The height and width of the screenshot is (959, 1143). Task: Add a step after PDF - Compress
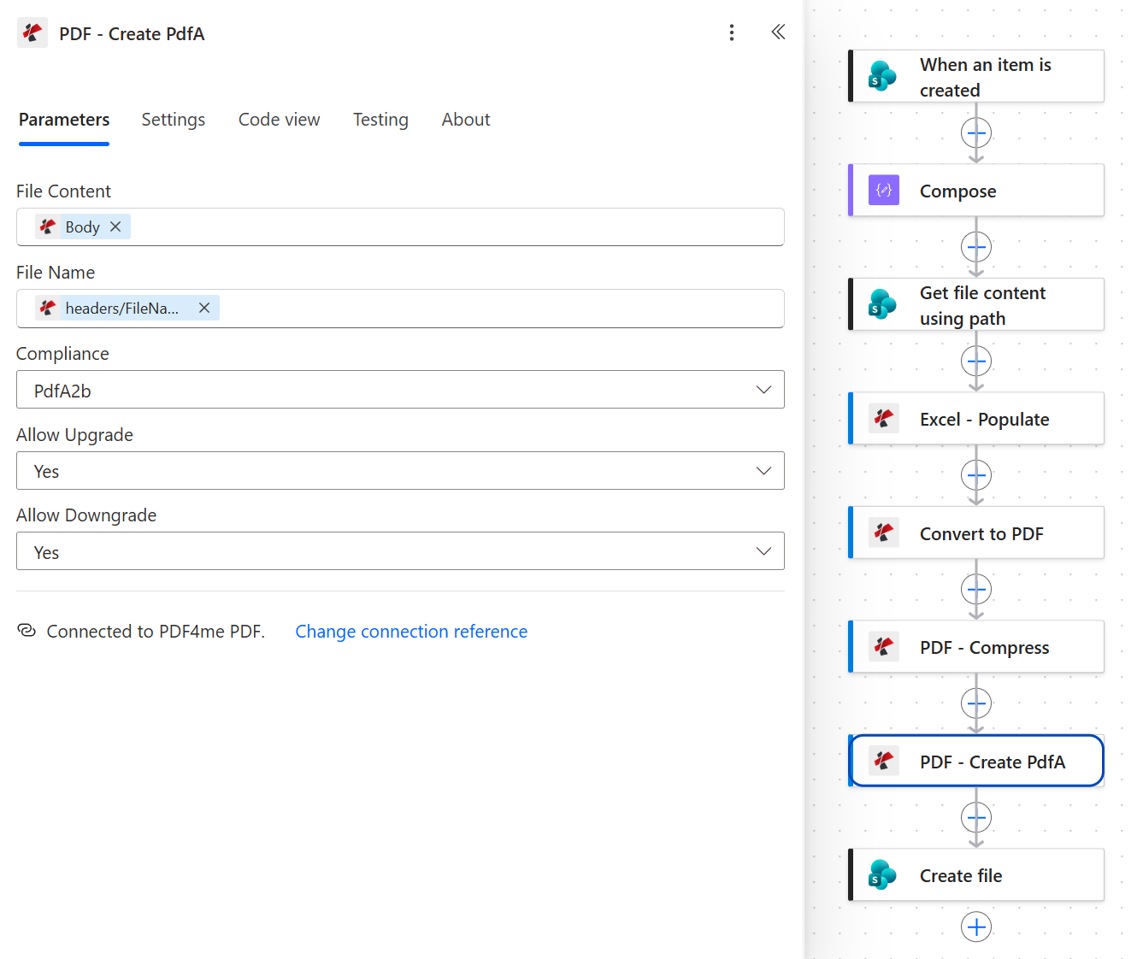976,703
